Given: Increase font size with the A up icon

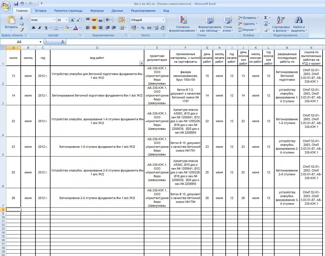Looking at the screenshot, I should click(72, 20).
